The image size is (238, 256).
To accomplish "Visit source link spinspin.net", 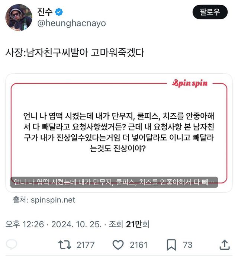I will coord(53,200).
